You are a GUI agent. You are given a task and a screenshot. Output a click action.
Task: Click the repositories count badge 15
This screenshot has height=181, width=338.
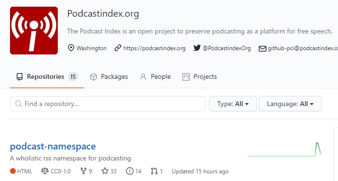pyautogui.click(x=73, y=77)
